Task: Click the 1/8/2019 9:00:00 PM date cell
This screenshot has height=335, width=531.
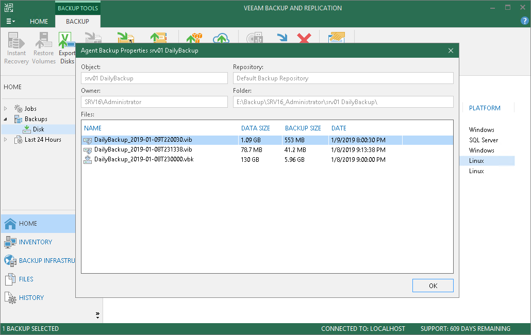Action: 358,160
